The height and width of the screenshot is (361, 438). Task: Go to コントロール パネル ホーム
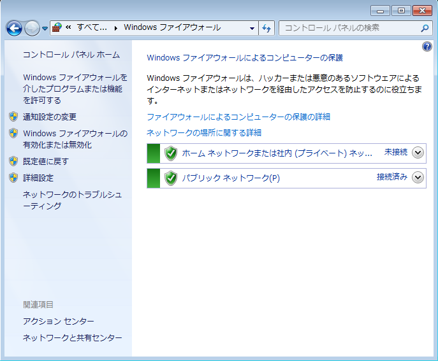pos(71,55)
